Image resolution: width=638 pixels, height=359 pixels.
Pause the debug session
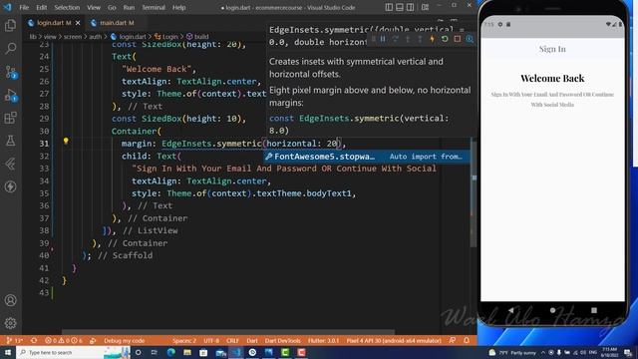(x=383, y=39)
